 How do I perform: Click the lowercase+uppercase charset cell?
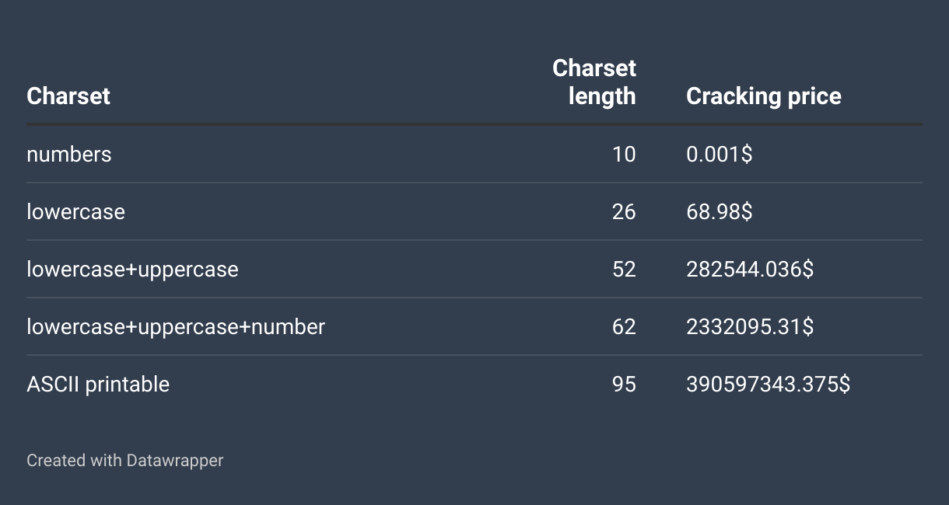point(132,270)
